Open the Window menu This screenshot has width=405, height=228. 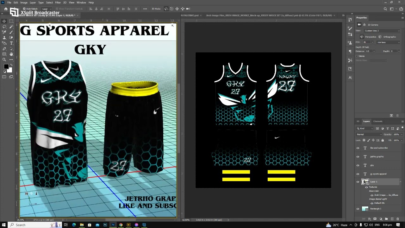[x=81, y=3]
